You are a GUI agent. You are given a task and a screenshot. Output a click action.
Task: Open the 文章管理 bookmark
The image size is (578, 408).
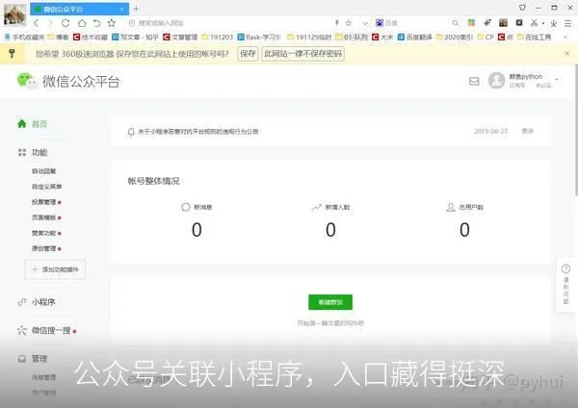pos(180,38)
